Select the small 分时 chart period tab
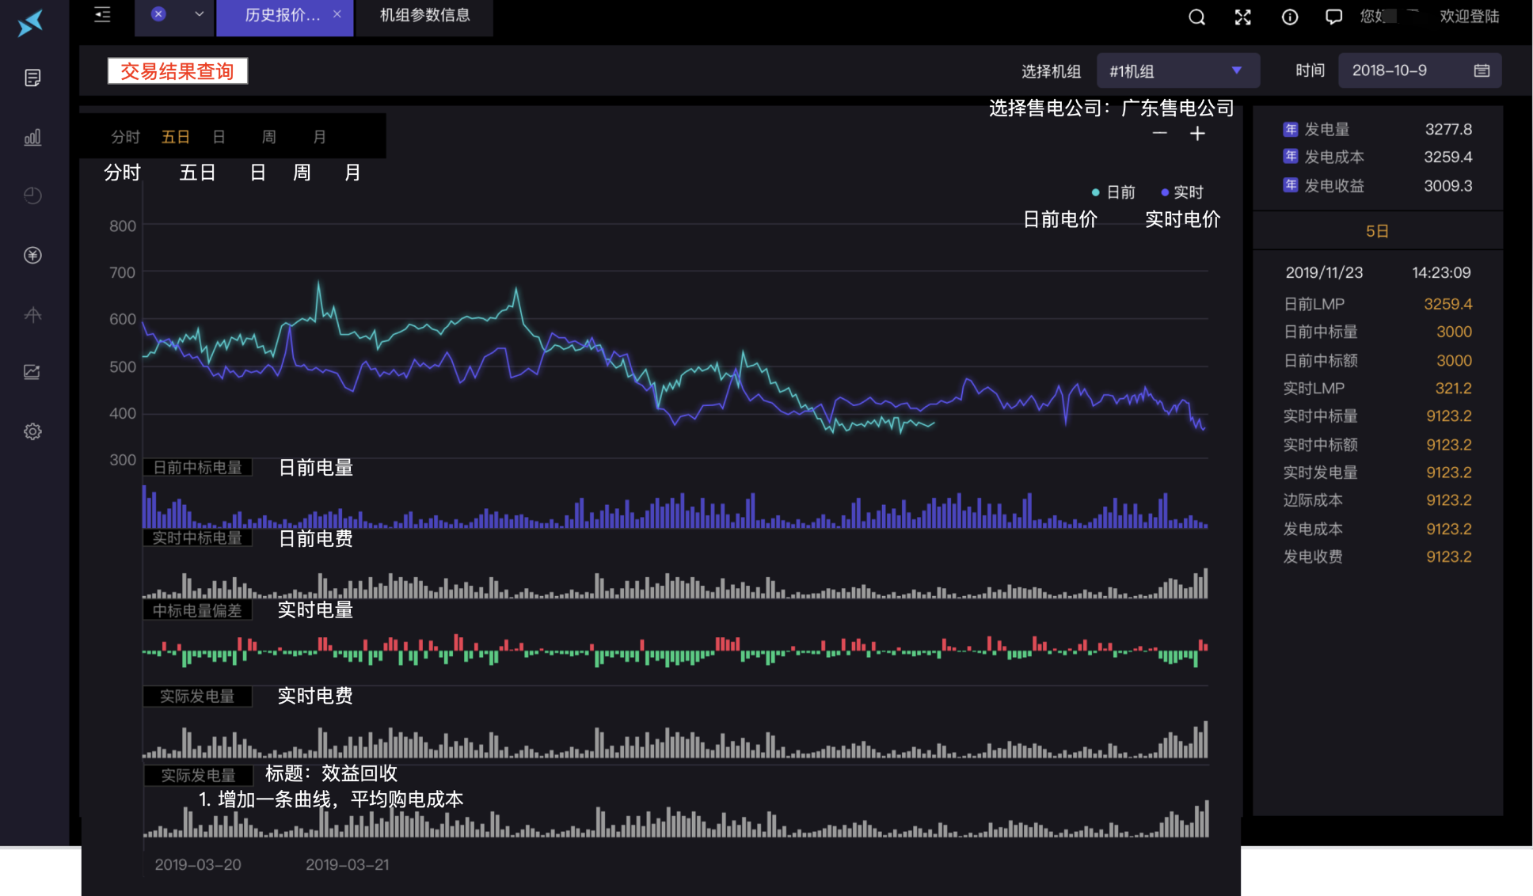 pyautogui.click(x=125, y=137)
